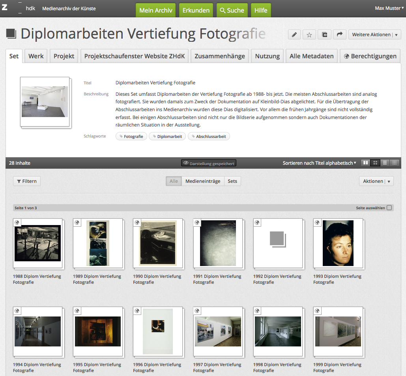The height and width of the screenshot is (376, 406).
Task: Select the two-column tiles view icon
Action: [x=366, y=163]
